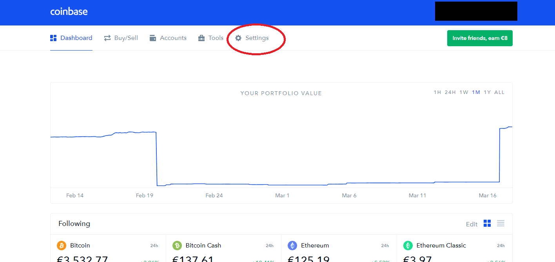
Task: Click the Bitcoin Cash green icon
Action: tap(177, 246)
